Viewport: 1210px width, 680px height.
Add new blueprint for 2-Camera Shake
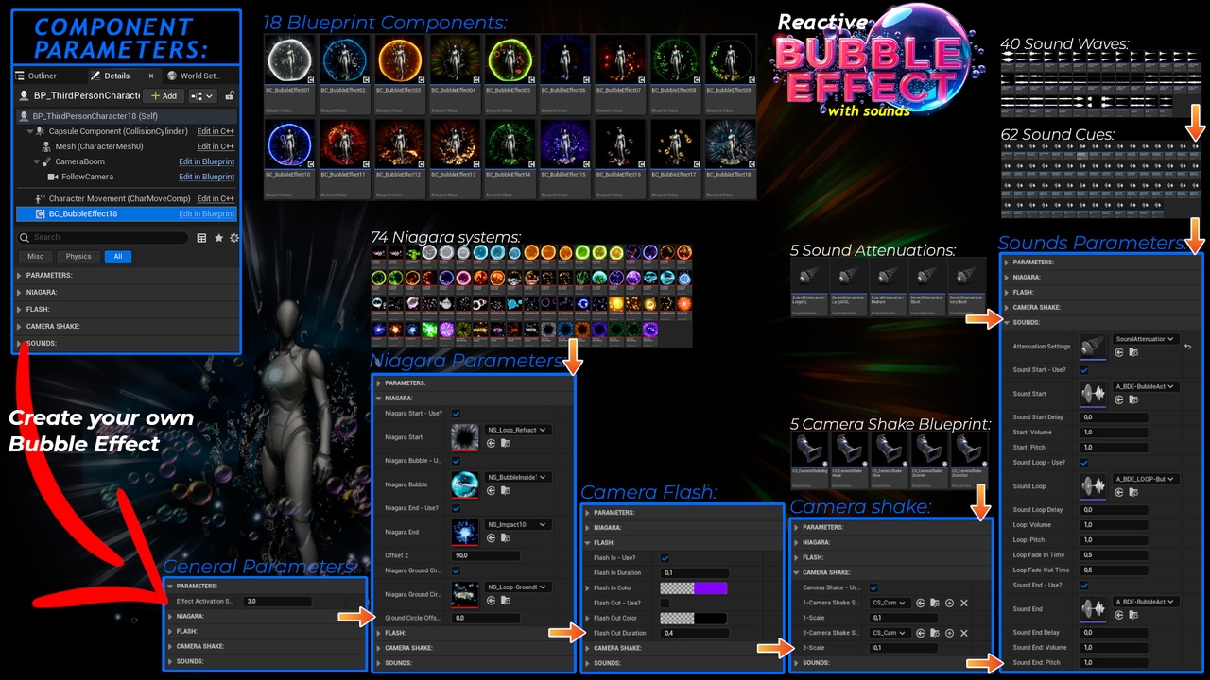[x=949, y=633]
